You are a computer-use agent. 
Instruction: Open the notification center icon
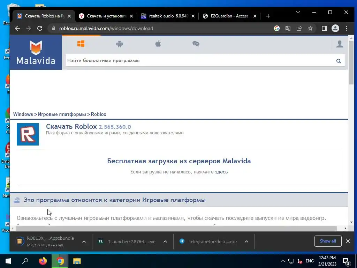point(346,262)
